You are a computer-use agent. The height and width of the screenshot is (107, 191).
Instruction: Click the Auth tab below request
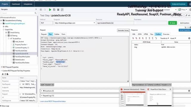pyautogui.click(x=42, y=85)
